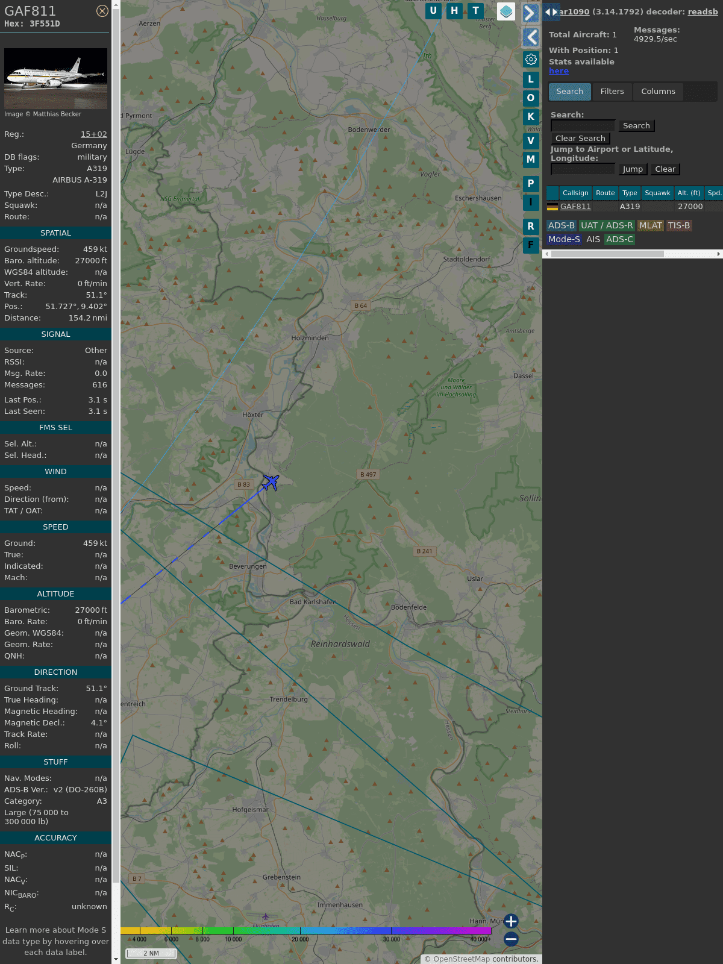Toggle the L map button
This screenshot has height=964, width=723.
531,79
